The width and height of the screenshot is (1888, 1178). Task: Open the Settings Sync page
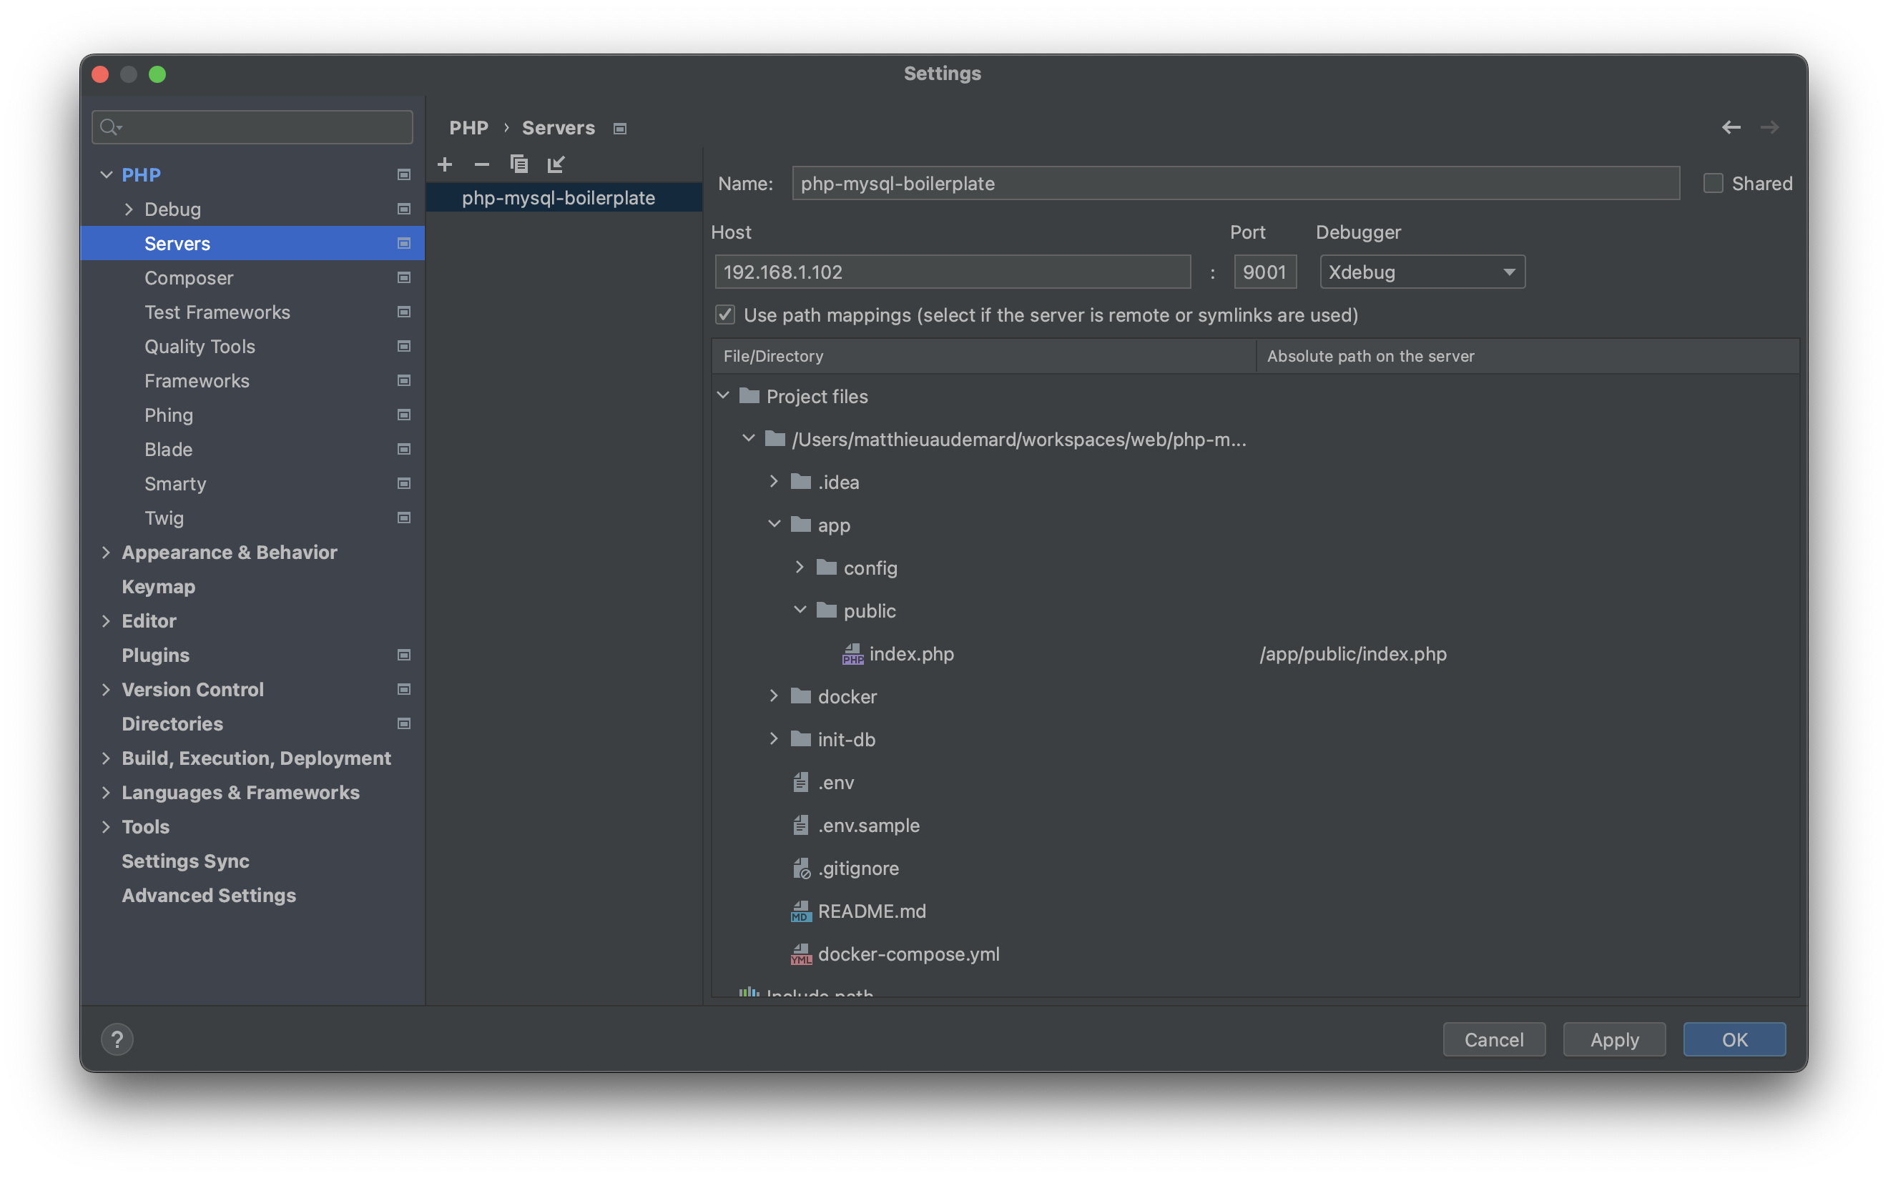pos(252,860)
